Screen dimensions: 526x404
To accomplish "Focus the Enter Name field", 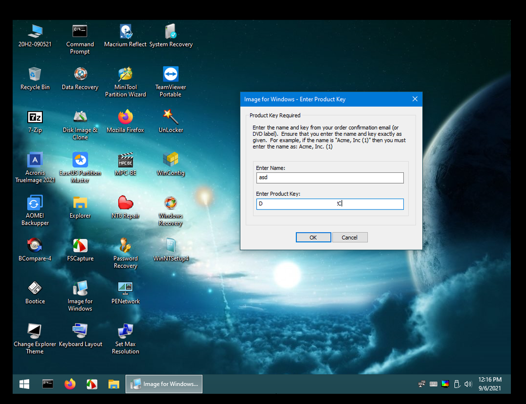I will pos(330,177).
